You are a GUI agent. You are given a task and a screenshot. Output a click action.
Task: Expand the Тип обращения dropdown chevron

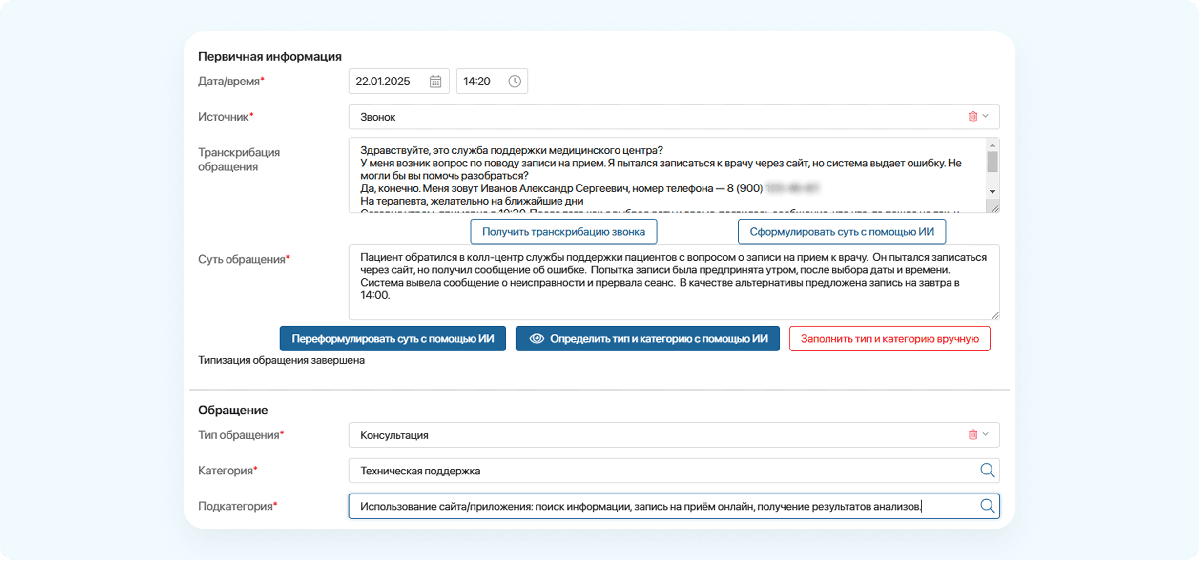986,434
